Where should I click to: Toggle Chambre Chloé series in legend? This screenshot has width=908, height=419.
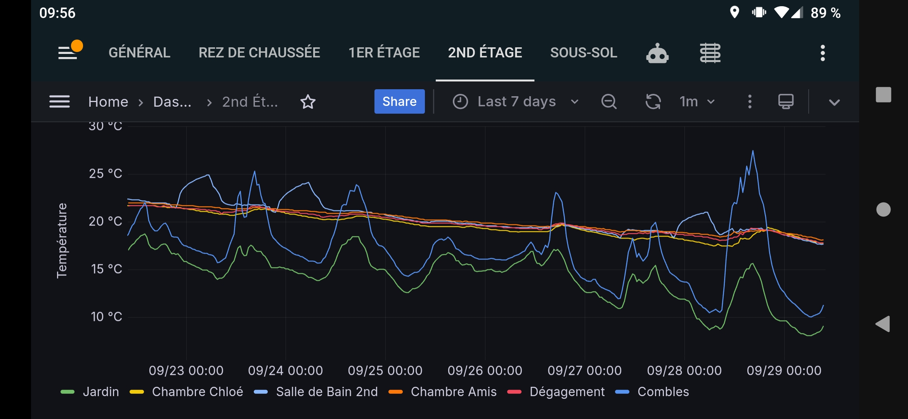(x=187, y=392)
